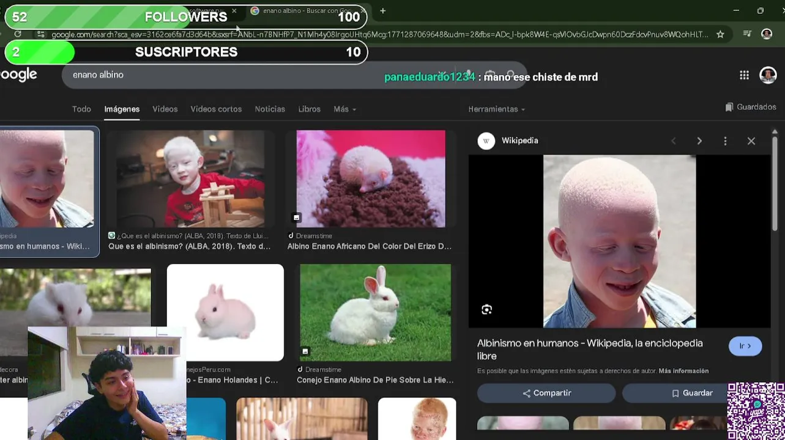Switch to the Todo search tab
Image resolution: width=785 pixels, height=440 pixels.
coord(81,109)
